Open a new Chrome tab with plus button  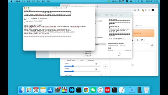click(x=97, y=6)
